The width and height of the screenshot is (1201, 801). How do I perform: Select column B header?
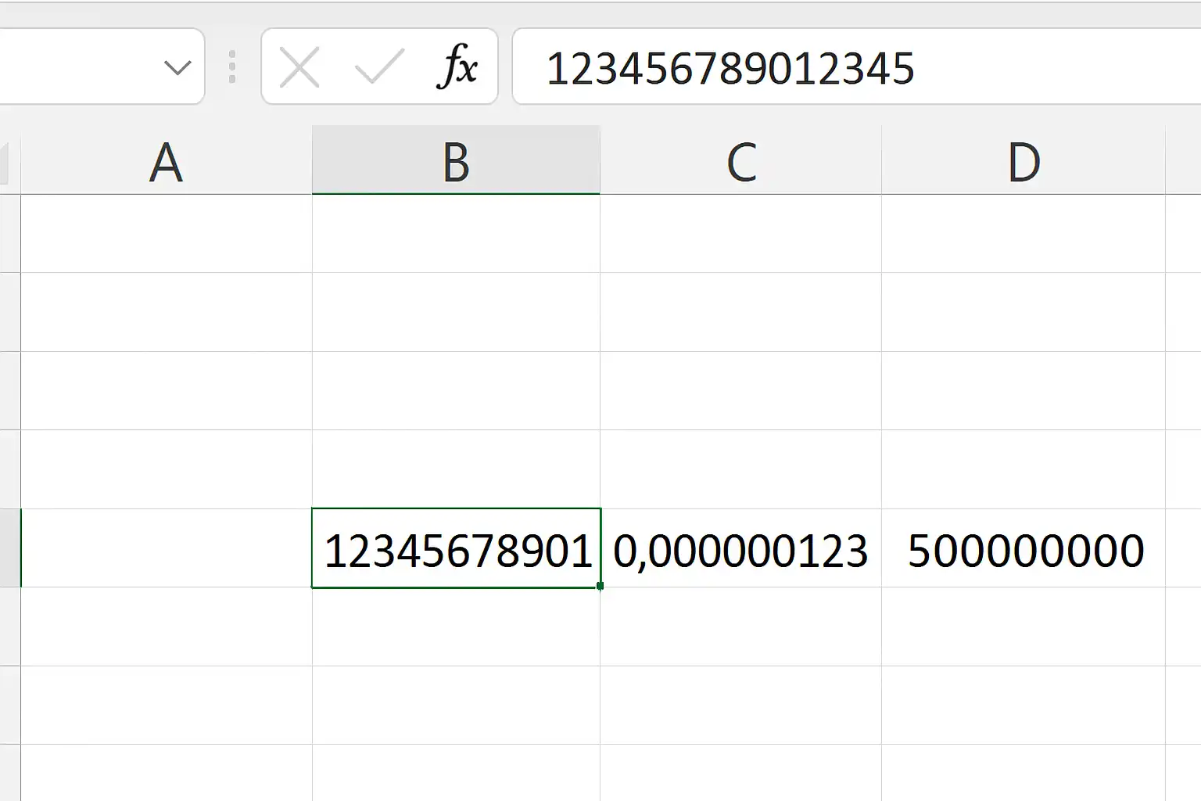(456, 160)
